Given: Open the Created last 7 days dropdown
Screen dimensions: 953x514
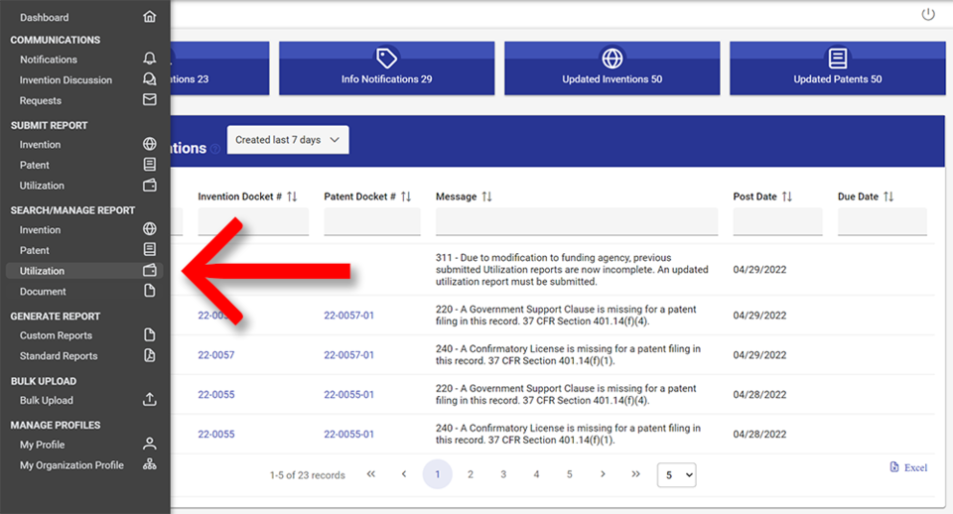Looking at the screenshot, I should 288,140.
